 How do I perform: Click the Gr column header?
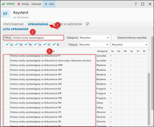tap(138, 51)
